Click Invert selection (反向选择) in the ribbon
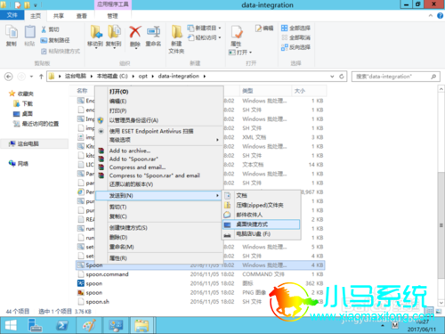 295,47
